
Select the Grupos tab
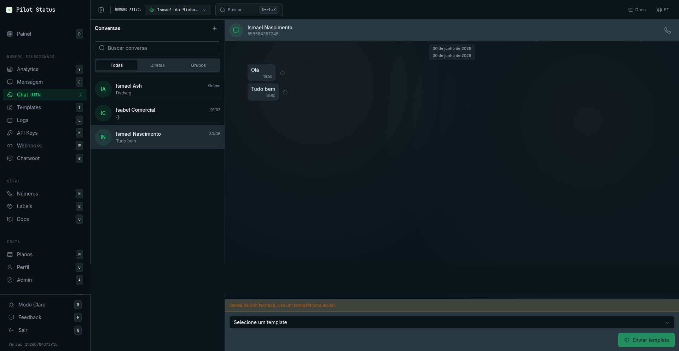(198, 65)
